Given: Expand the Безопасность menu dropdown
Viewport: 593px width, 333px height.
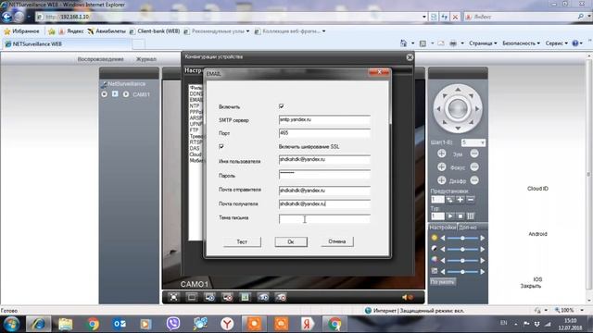Looking at the screenshot, I should tap(521, 43).
